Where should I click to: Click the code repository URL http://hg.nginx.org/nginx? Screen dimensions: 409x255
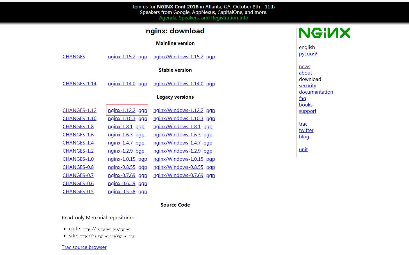click(x=106, y=229)
